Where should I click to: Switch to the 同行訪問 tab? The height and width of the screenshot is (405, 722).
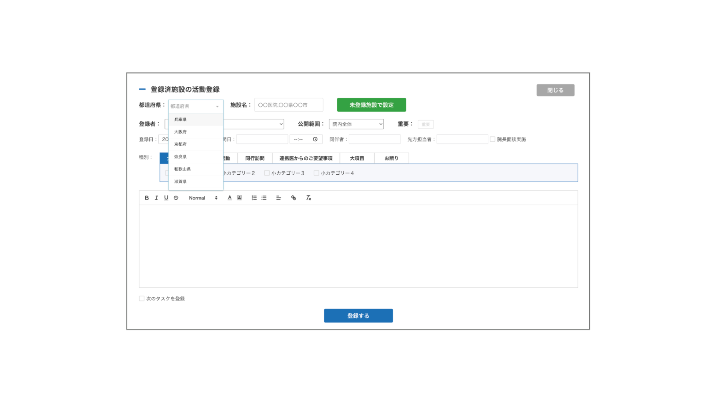(x=255, y=159)
